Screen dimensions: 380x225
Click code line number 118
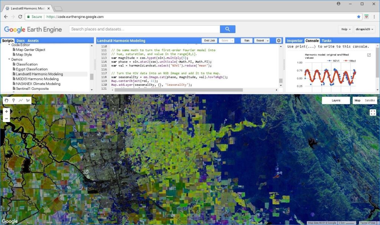[x=104, y=77]
